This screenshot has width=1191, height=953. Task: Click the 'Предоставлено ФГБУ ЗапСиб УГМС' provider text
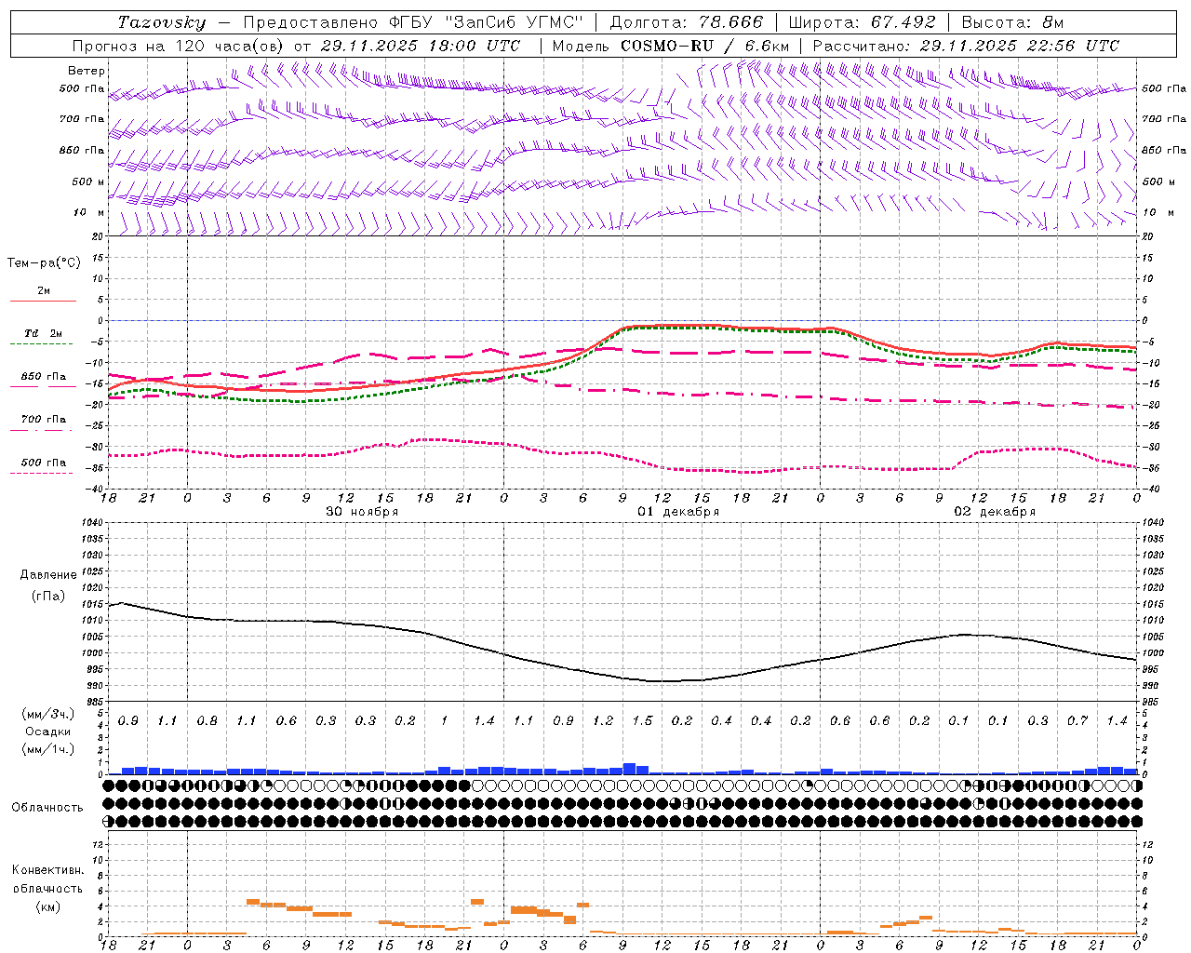point(413,22)
